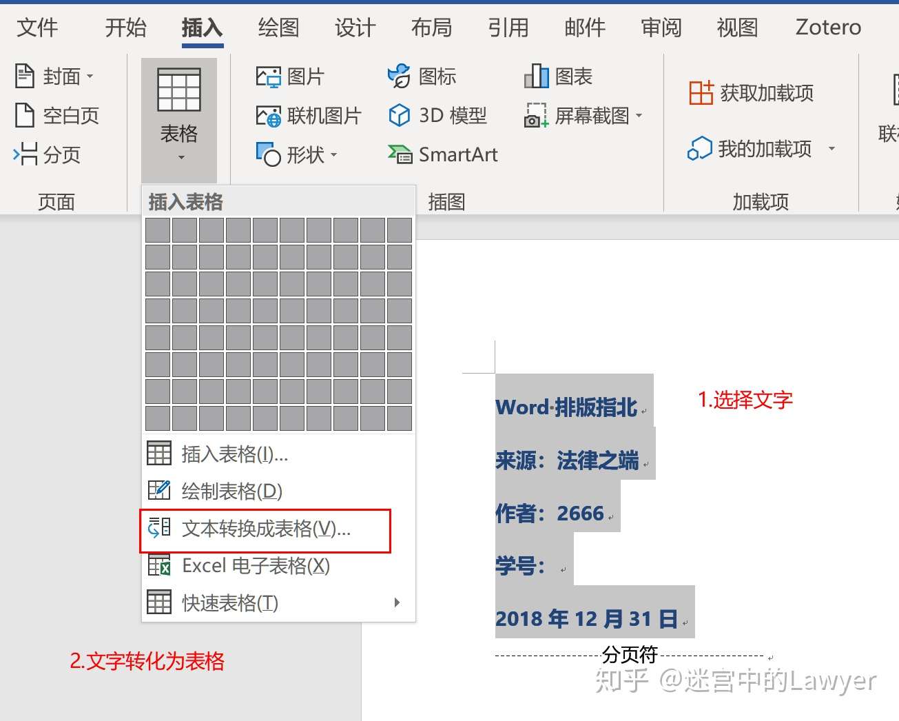Select the top-right table grid cell
This screenshot has width=899, height=721.
click(400, 230)
